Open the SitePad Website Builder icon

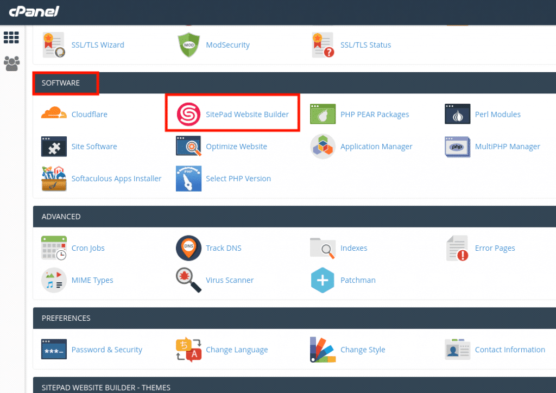pyautogui.click(x=187, y=114)
